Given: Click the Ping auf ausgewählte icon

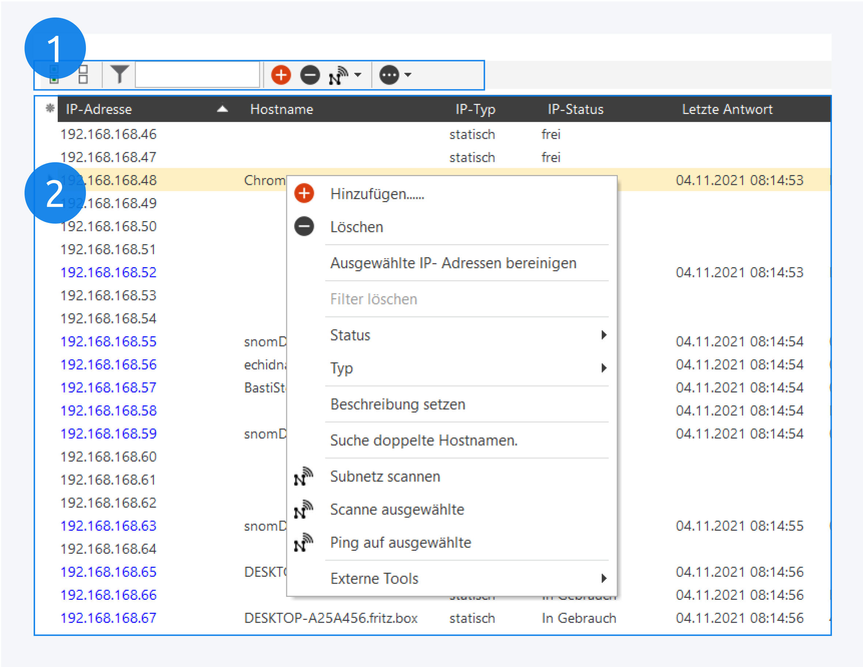Looking at the screenshot, I should coord(303,542).
